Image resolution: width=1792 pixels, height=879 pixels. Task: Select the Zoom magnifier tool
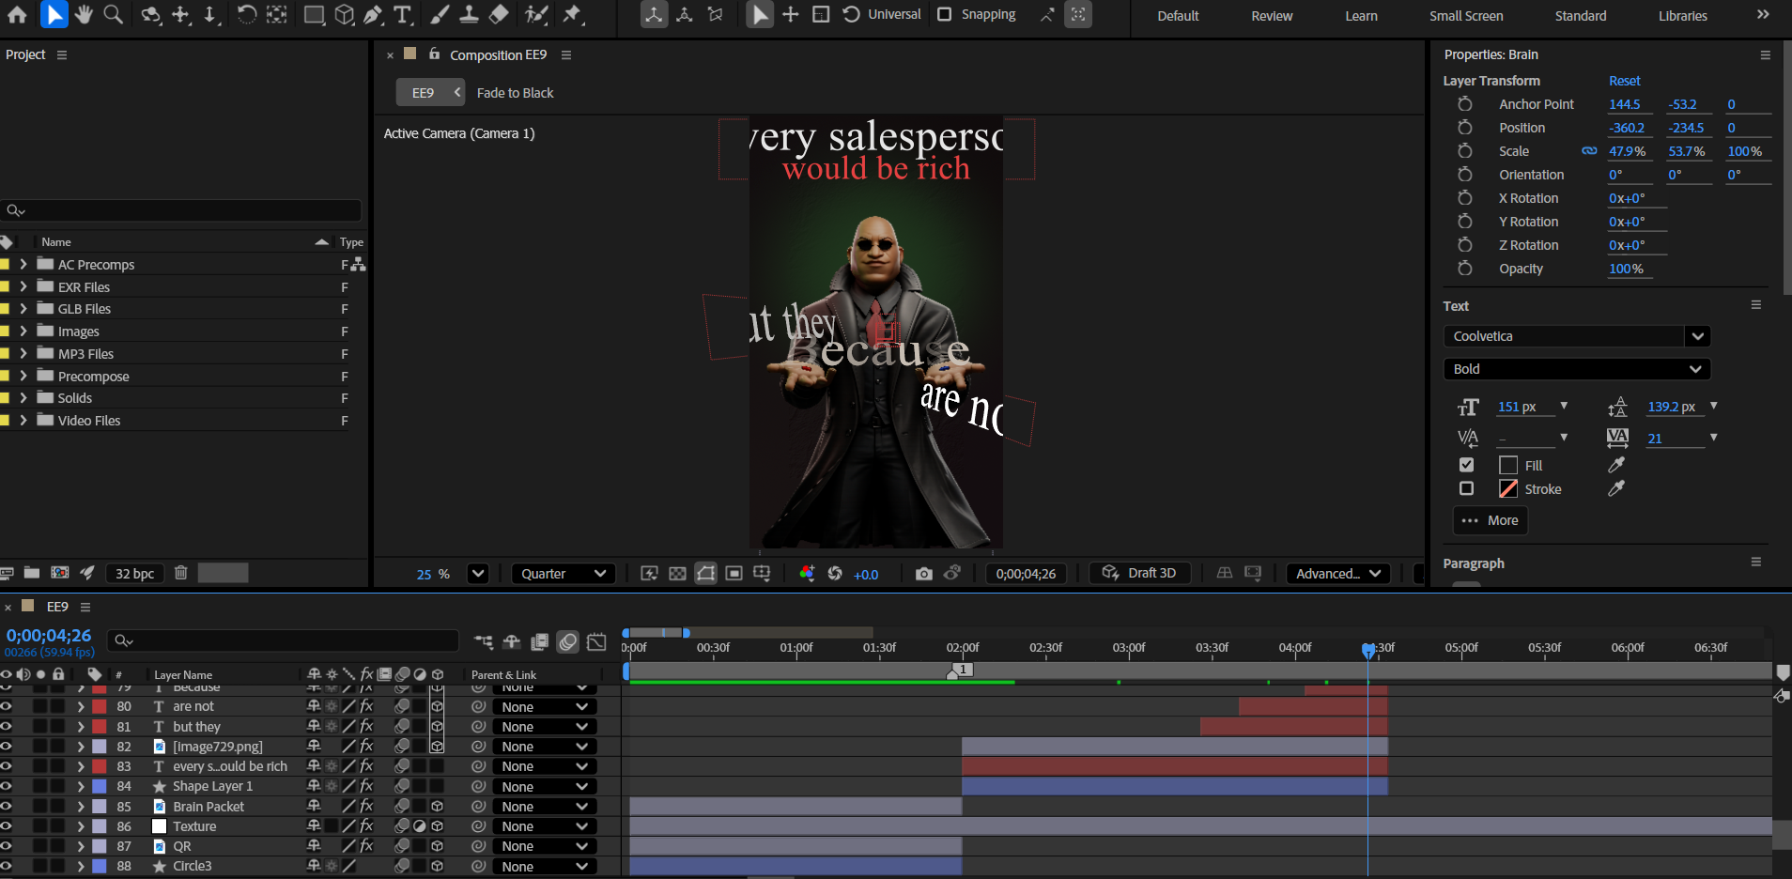[x=113, y=14]
